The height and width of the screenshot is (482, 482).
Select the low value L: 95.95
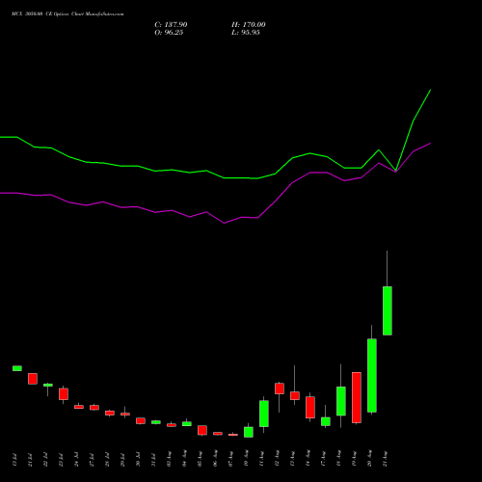246,33
